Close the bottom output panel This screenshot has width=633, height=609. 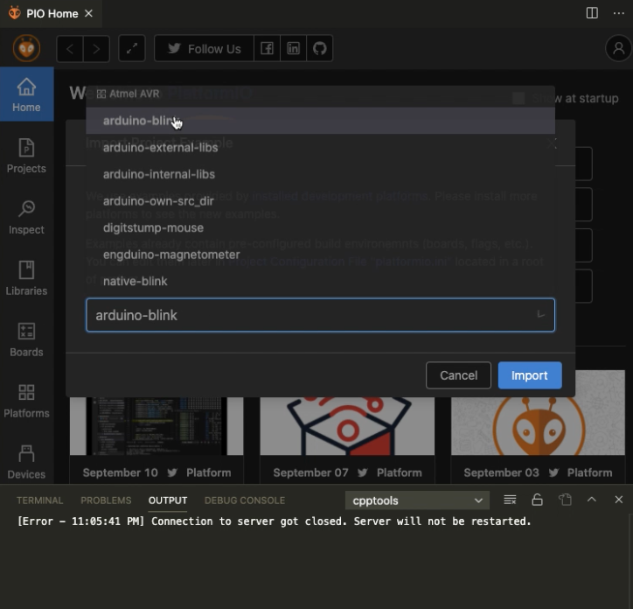618,500
